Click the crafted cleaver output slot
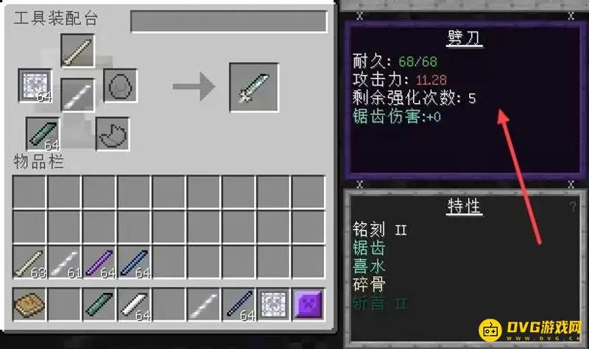Image resolution: width=589 pixels, height=349 pixels. click(x=254, y=87)
